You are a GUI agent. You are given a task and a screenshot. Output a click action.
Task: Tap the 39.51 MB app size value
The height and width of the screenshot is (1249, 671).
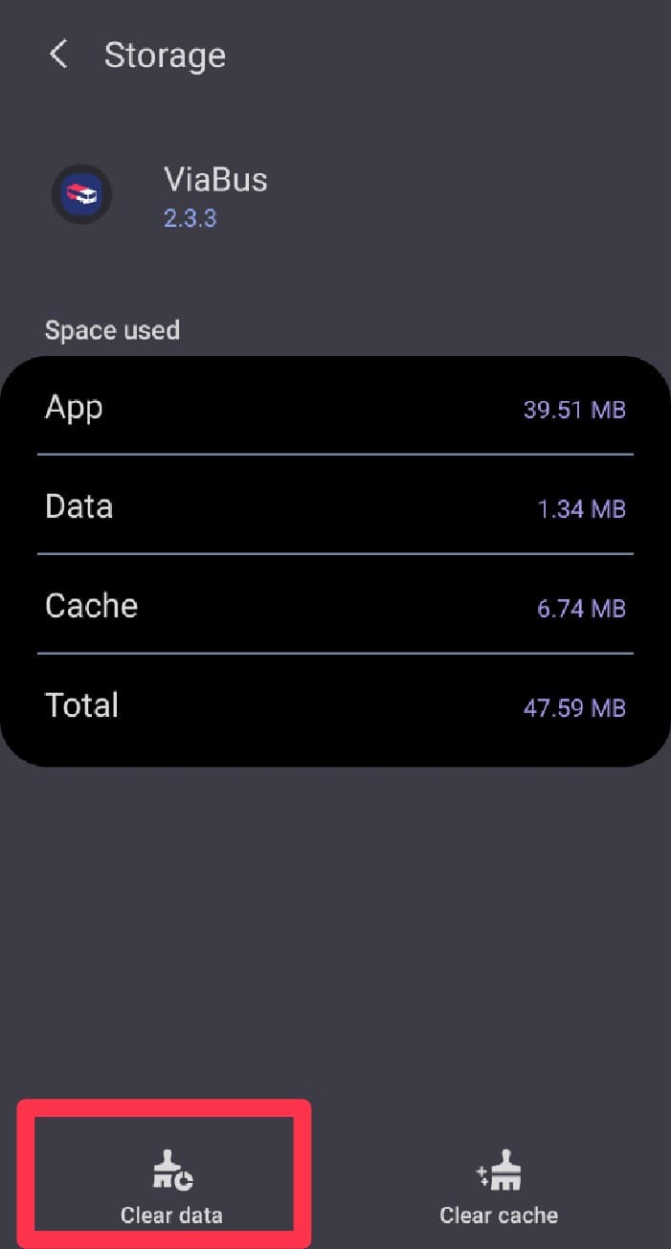point(574,410)
